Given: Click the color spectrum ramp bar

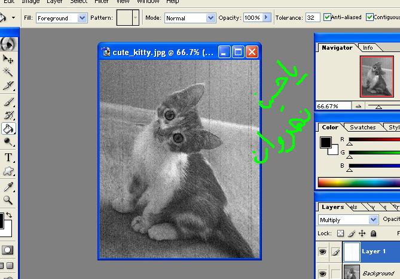Looking at the screenshot, I should tap(359, 182).
